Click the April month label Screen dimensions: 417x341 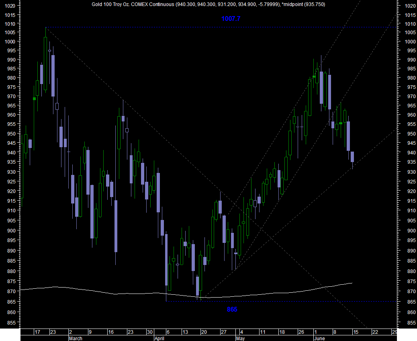click(x=159, y=338)
